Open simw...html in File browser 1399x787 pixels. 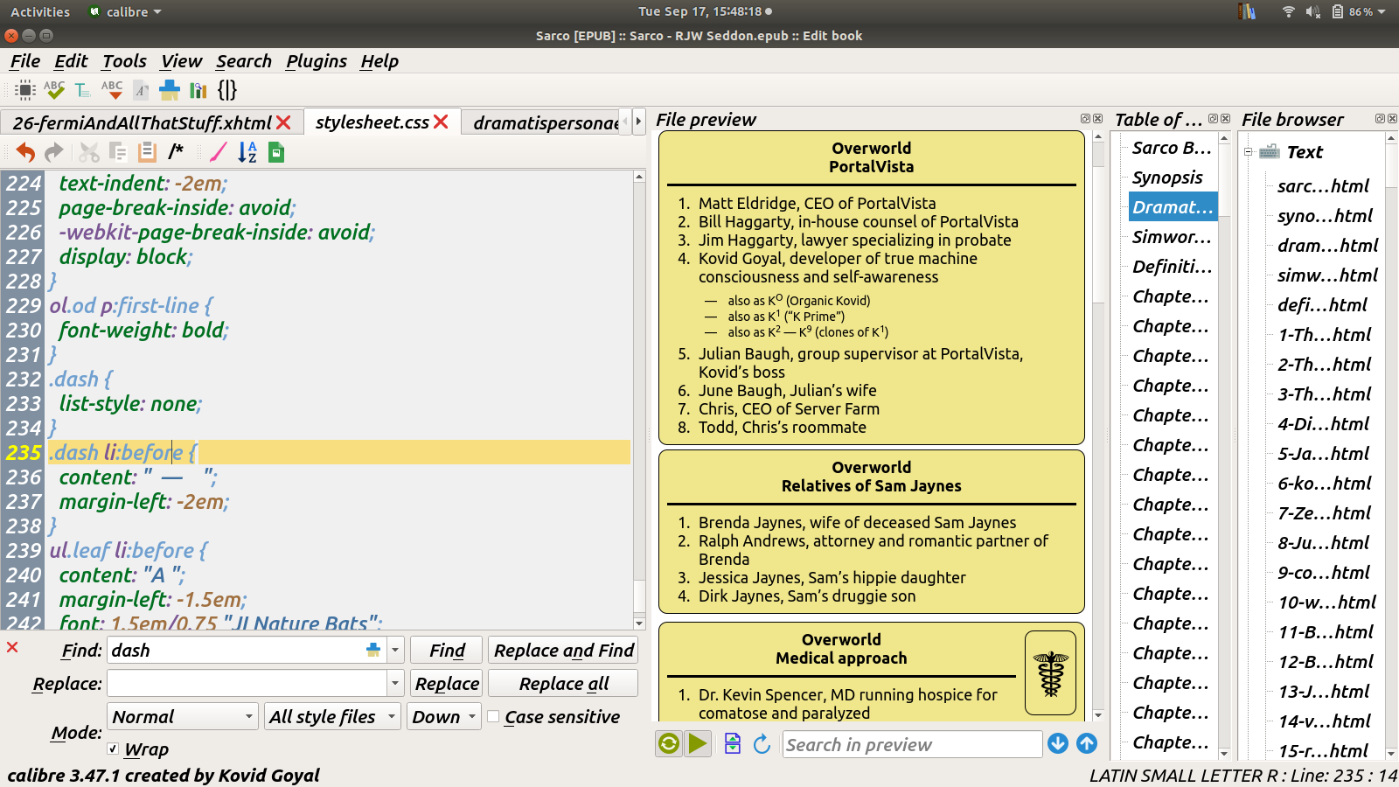click(1326, 275)
